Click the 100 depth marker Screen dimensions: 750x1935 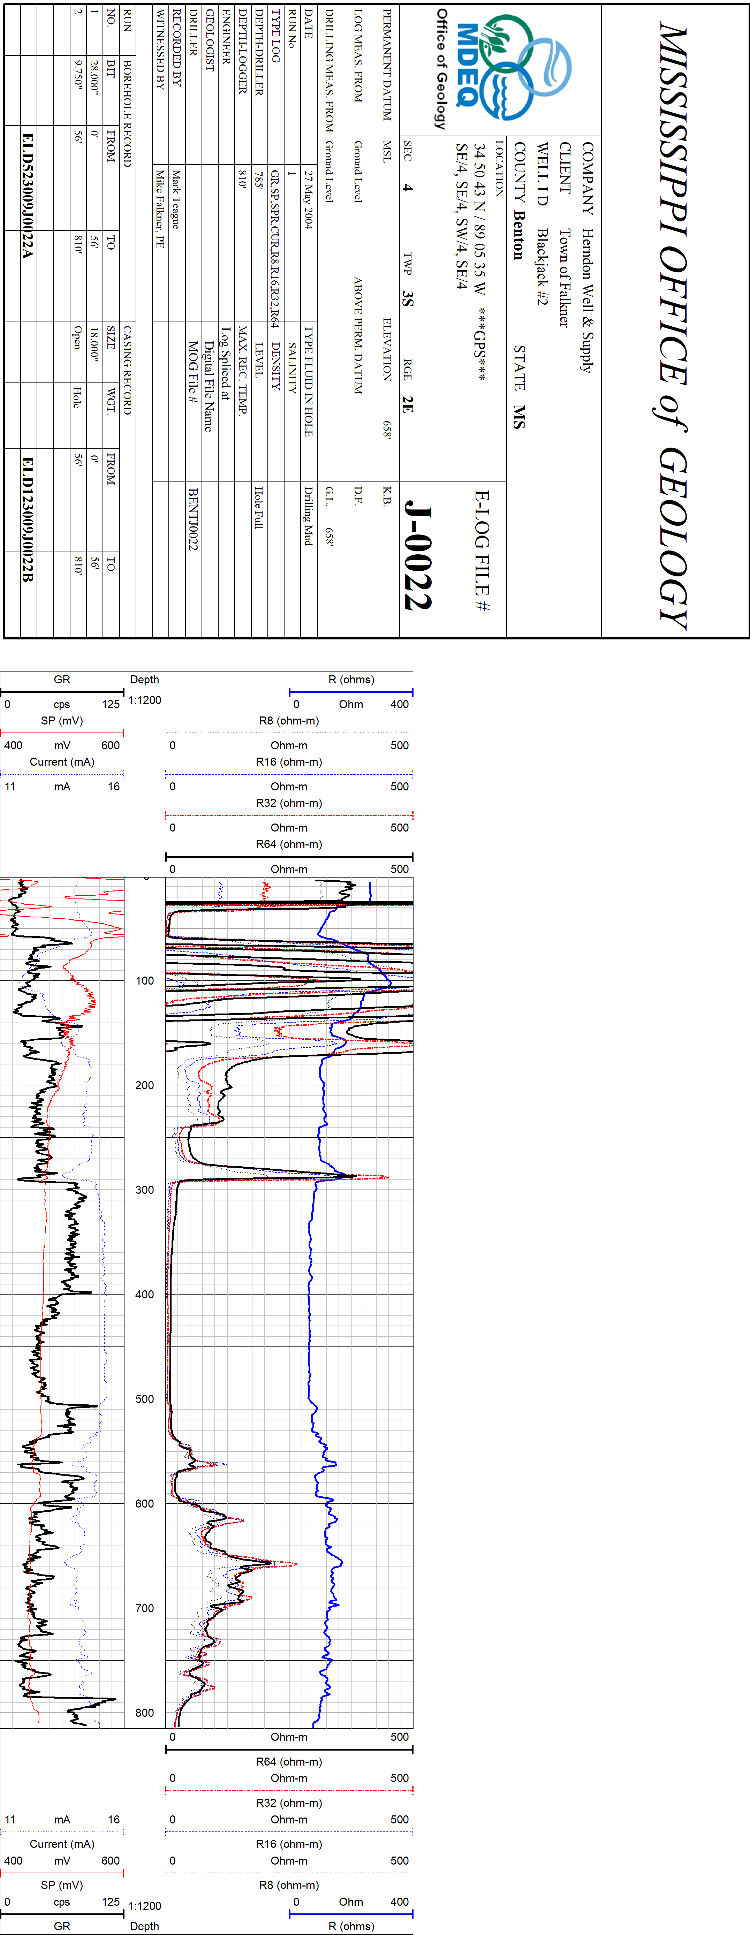(144, 980)
